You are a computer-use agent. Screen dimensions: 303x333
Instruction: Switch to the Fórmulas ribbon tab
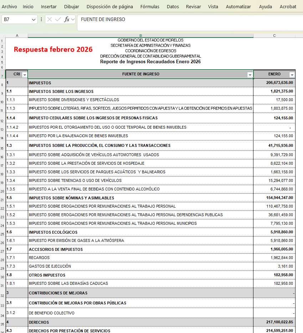click(150, 6)
